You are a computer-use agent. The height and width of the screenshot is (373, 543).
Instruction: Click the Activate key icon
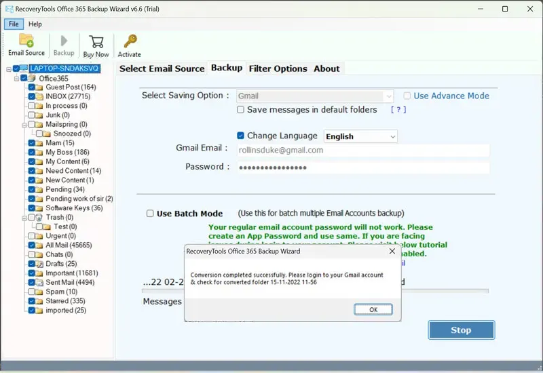click(129, 42)
